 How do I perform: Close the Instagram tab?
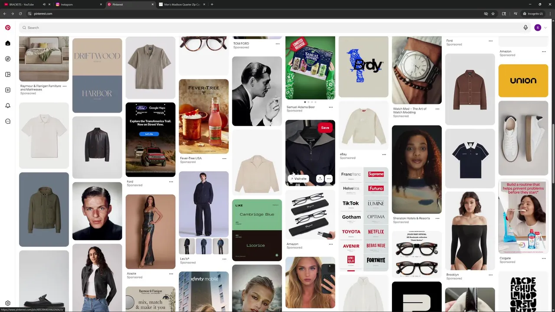click(101, 4)
